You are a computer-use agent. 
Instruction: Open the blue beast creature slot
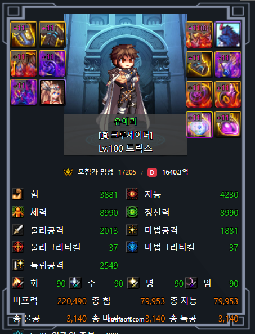228,35
